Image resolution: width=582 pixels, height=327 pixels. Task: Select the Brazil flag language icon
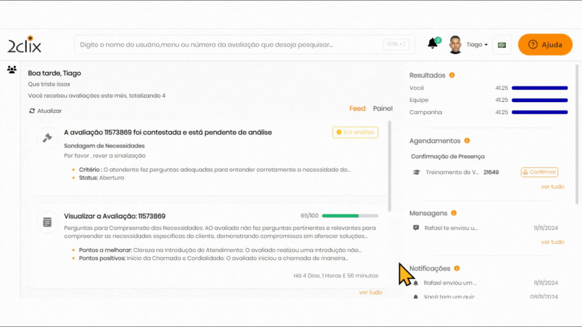[502, 45]
